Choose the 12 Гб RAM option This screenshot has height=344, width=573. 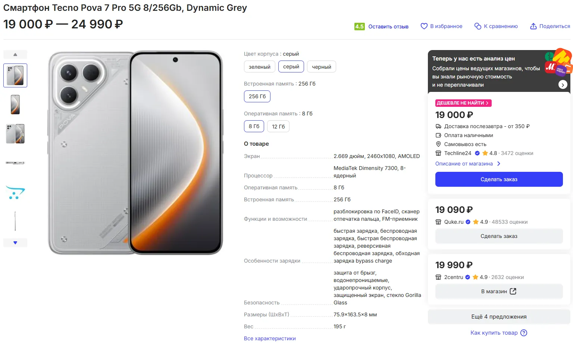click(x=278, y=127)
